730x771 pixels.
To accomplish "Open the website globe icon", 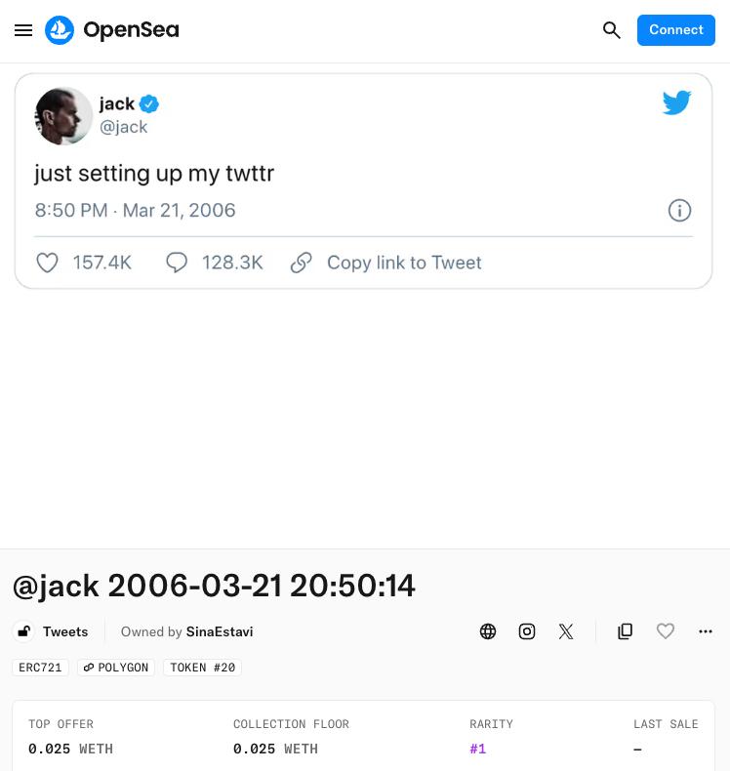I will point(488,631).
